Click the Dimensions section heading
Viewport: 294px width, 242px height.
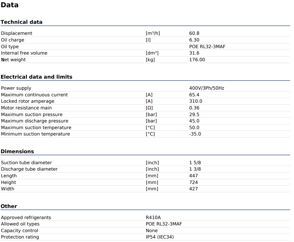(17, 151)
